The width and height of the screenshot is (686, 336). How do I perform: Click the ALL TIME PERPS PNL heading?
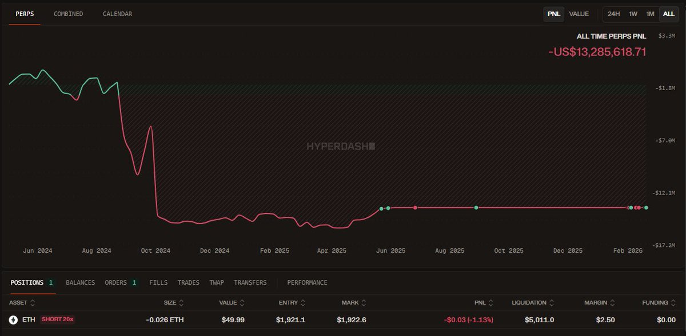point(612,36)
